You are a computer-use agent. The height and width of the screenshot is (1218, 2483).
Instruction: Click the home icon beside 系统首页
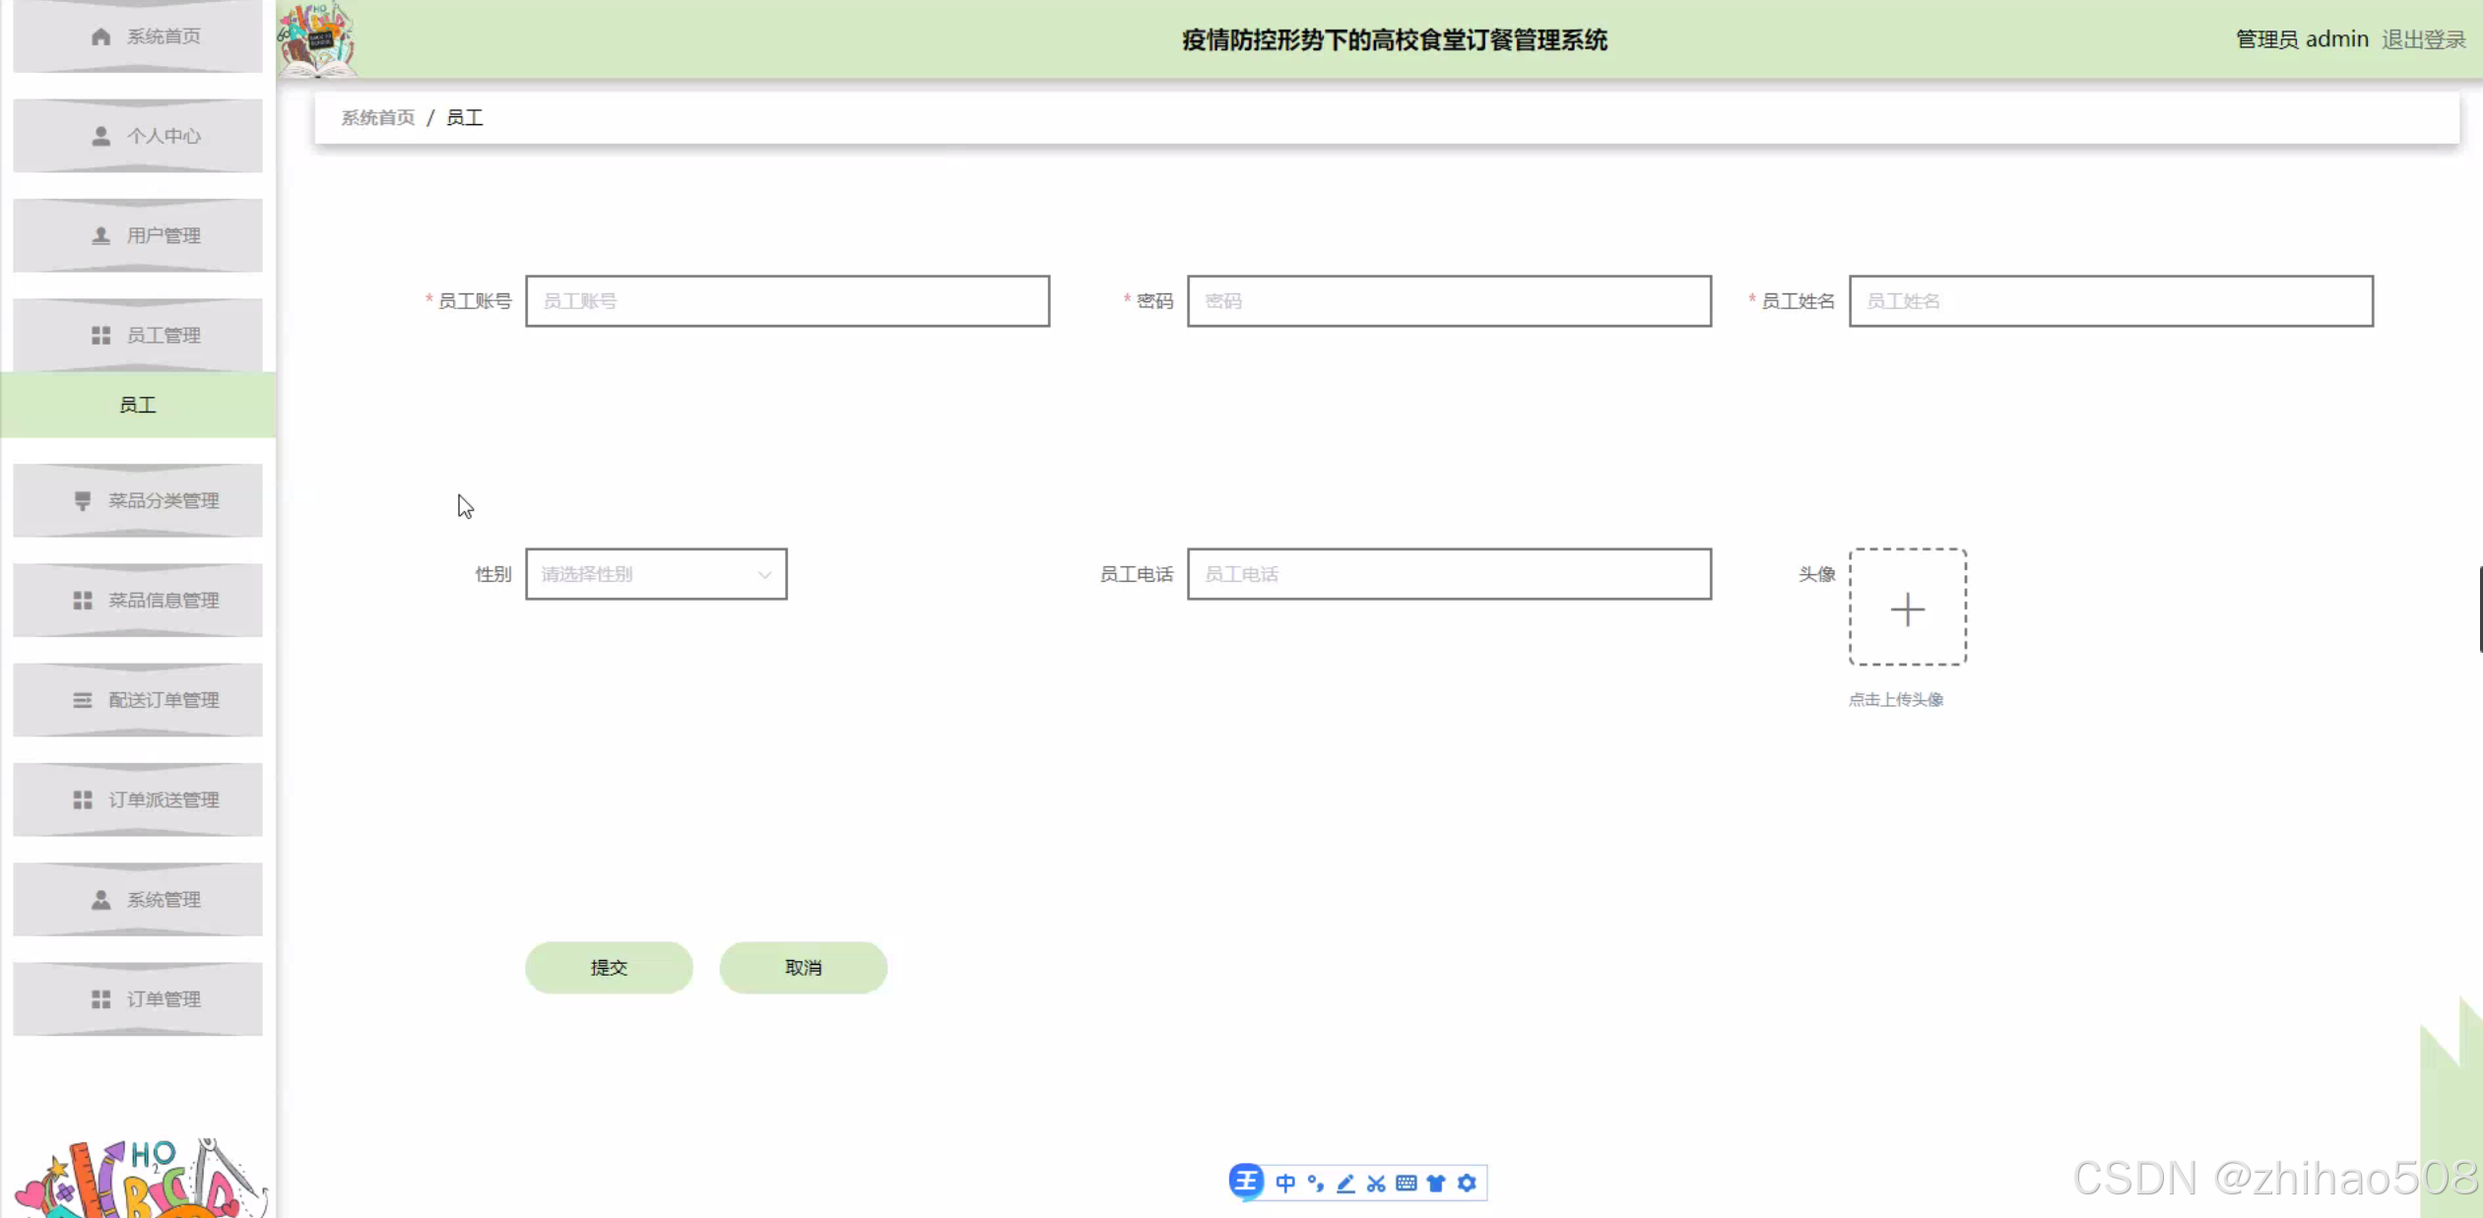(x=100, y=36)
